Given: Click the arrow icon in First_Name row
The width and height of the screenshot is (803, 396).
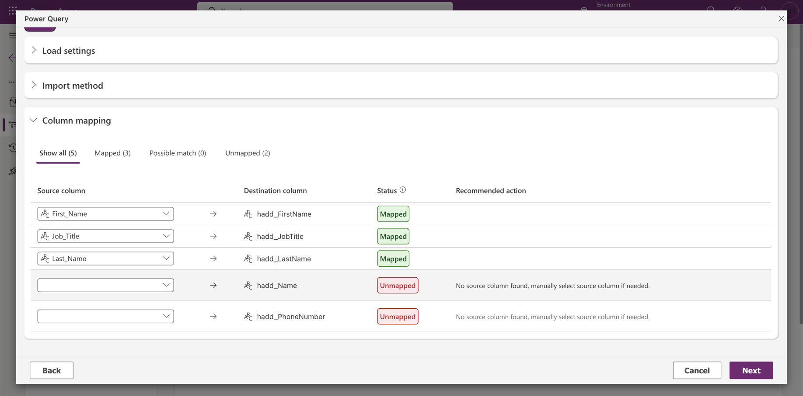Looking at the screenshot, I should point(213,214).
